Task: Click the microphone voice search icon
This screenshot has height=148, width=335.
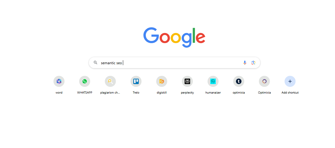Action: [x=245, y=63]
